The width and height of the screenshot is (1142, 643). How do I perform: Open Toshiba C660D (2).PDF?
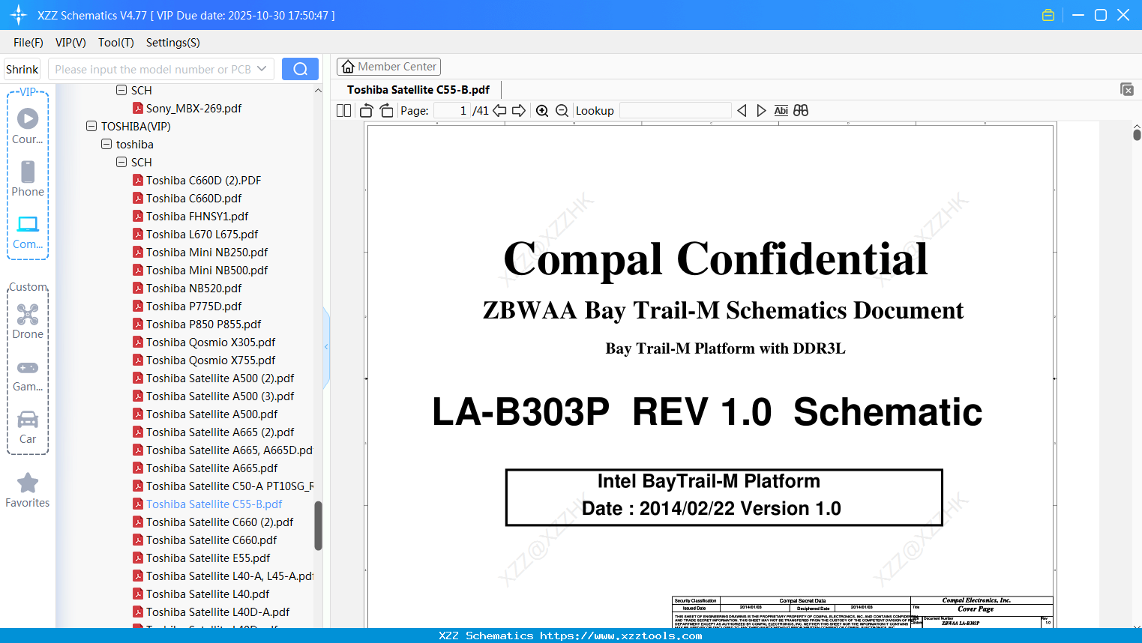coord(203,180)
